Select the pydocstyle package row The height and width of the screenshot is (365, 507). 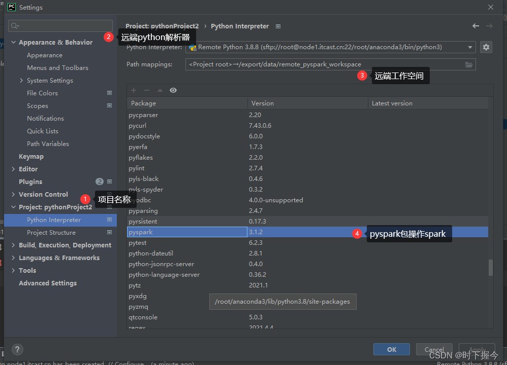[307, 136]
